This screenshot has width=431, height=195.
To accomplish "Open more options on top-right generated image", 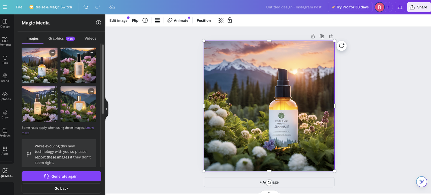I will pos(91,53).
